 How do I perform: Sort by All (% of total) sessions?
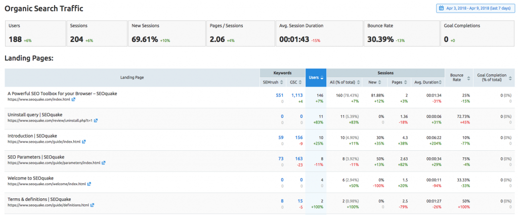click(x=344, y=82)
